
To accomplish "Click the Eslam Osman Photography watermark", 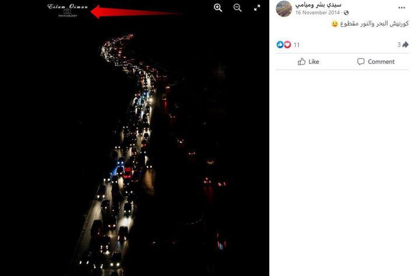I will [68, 10].
